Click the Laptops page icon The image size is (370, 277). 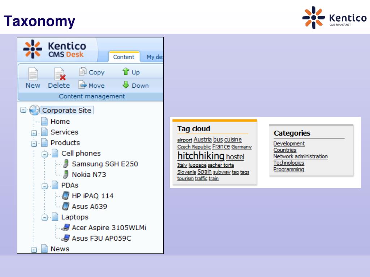[x=55, y=217]
